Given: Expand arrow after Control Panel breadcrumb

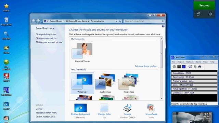Looking at the screenshot, I should coord(64,21).
